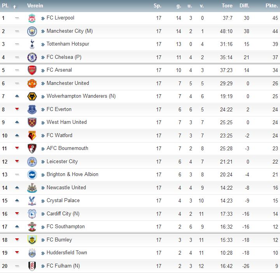Open the Brighton & Hove Albion link
This screenshot has width=280, height=273.
pyautogui.click(x=72, y=174)
